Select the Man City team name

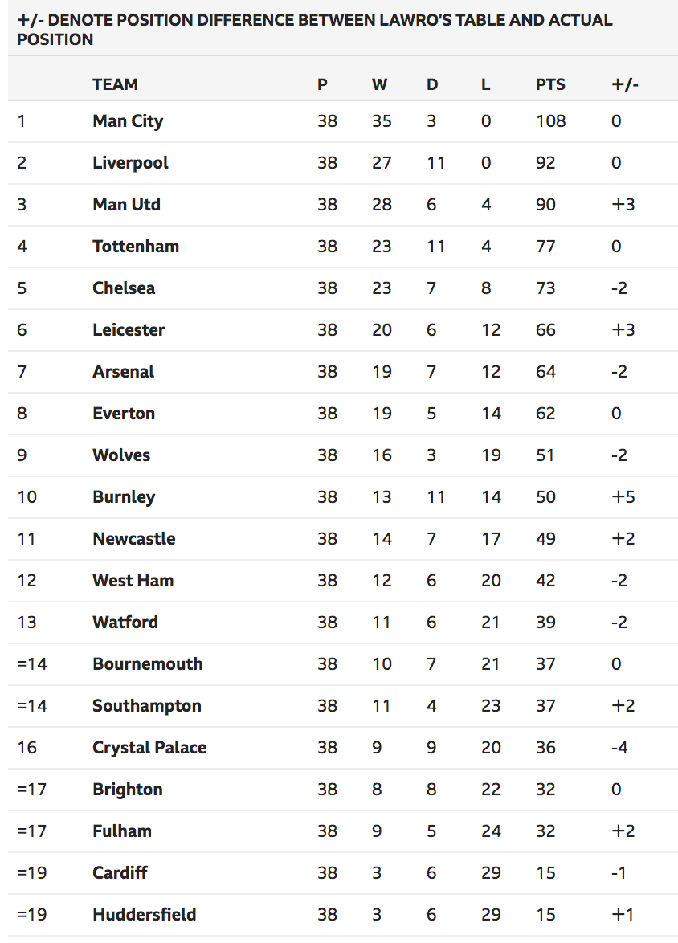[x=128, y=121]
